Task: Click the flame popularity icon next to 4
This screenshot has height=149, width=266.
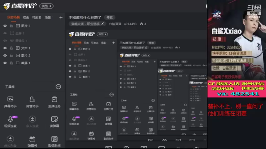Action: (142, 24)
